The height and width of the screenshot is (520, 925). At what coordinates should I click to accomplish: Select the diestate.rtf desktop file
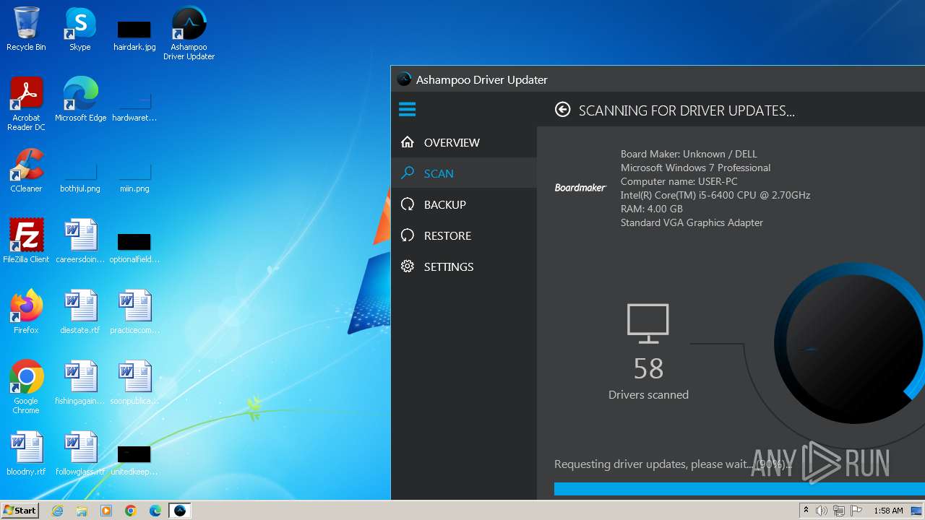tap(80, 313)
